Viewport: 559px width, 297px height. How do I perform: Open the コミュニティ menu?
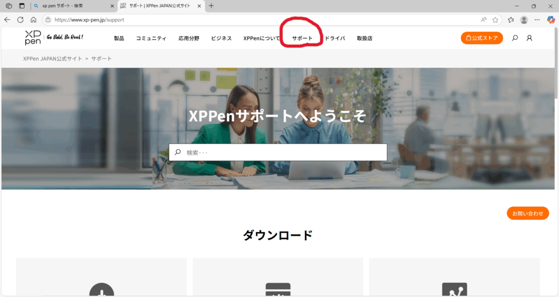[x=151, y=38]
